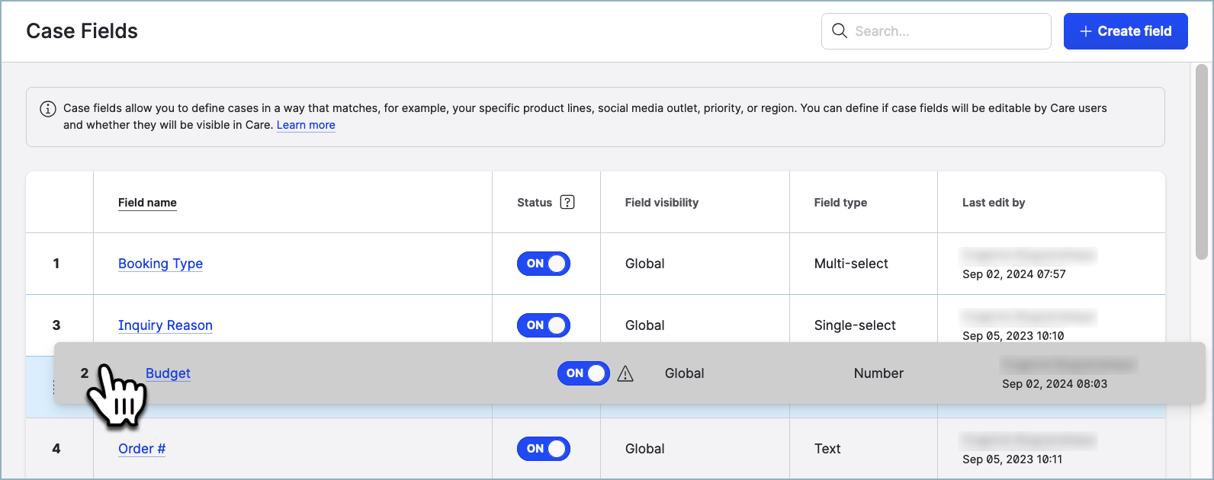Focus the Search input field

tap(946, 31)
